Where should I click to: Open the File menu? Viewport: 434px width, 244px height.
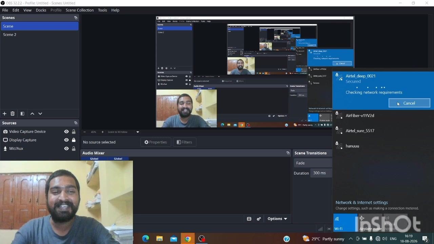pos(5,10)
